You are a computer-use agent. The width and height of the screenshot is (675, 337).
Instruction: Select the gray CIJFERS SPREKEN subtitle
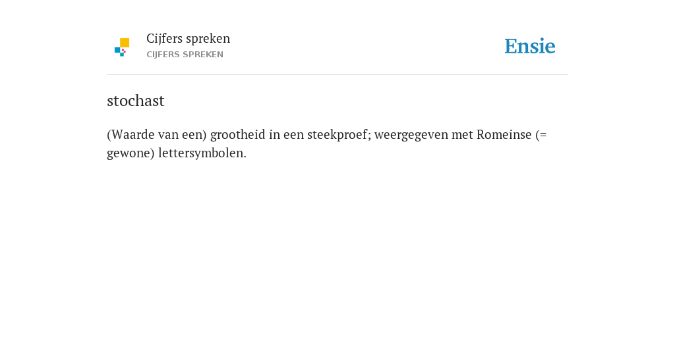(185, 55)
